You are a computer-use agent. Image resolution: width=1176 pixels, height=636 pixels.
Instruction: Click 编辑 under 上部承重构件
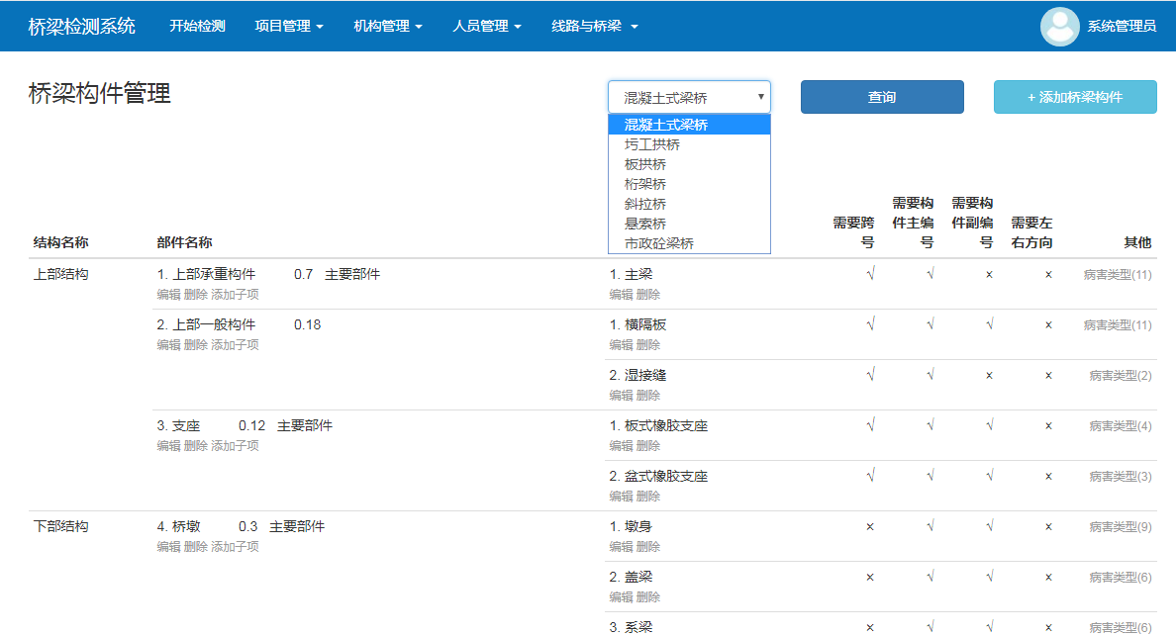pyautogui.click(x=168, y=295)
